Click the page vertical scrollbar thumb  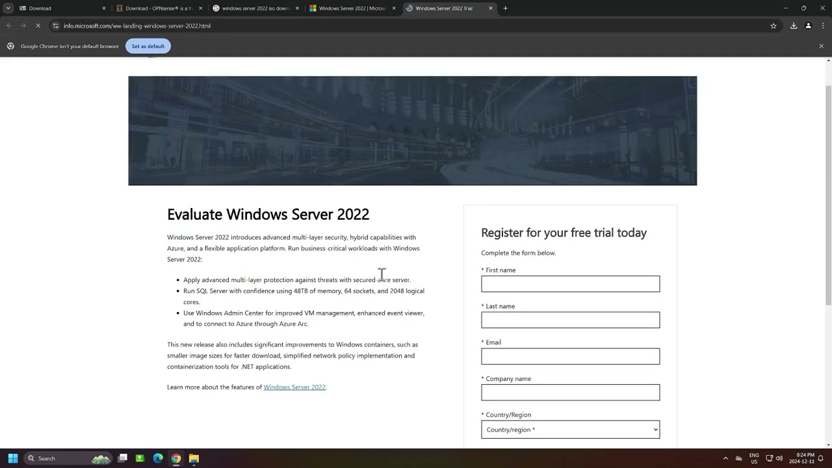click(828, 195)
